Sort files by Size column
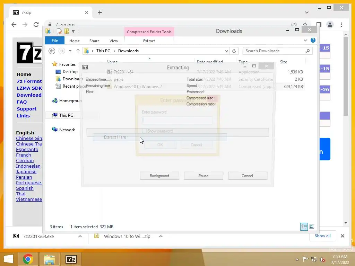Screen dimensions: 355x266 [284, 62]
